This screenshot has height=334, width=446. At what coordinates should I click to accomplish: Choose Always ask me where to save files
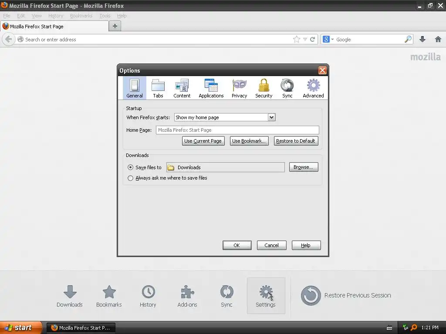130,178
